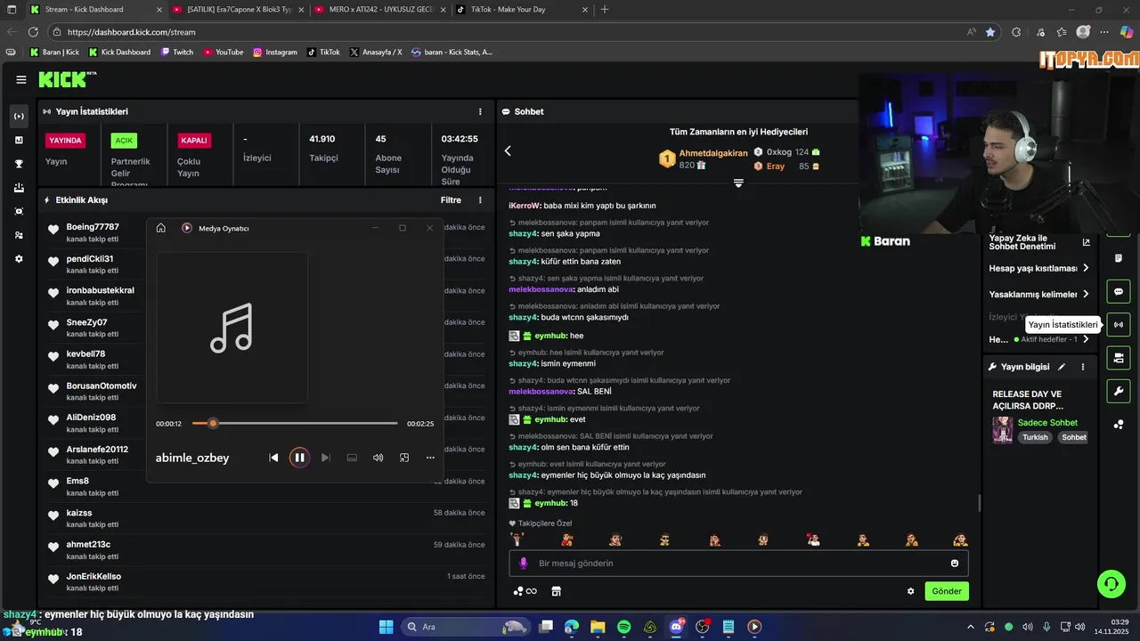Open Twitch bookmark
This screenshot has width=1140, height=641.
(177, 53)
